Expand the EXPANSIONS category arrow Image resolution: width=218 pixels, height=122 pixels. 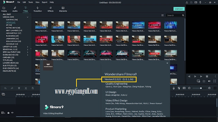click(28, 55)
